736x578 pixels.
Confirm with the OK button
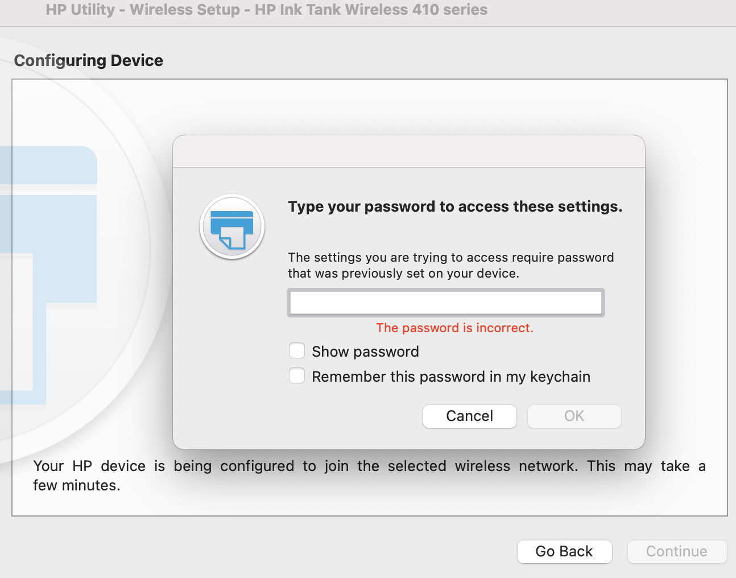point(574,416)
